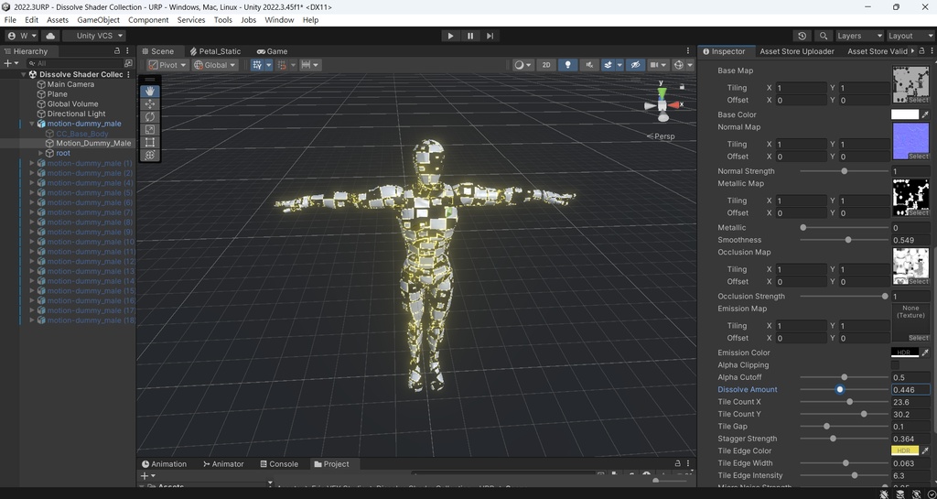Toggle scene visibility hidden-objects button
The height and width of the screenshot is (499, 937).
tap(635, 65)
